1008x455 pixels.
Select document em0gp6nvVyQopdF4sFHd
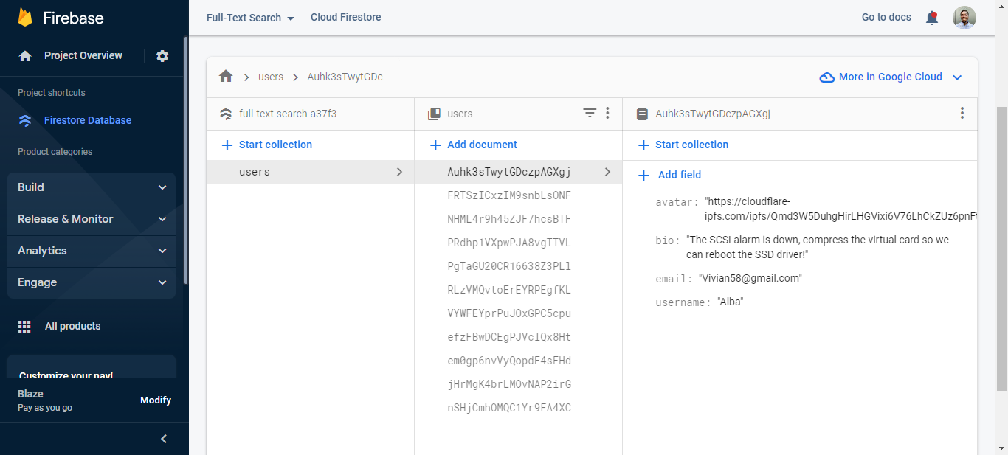click(518, 361)
